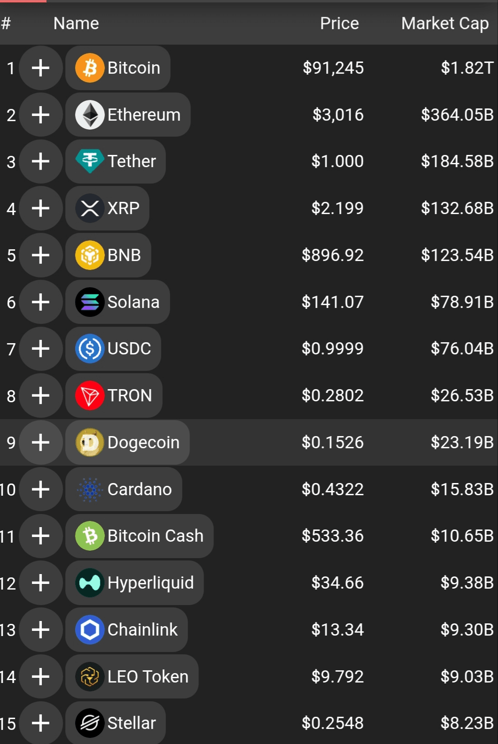Click the Tether logo icon
This screenshot has height=744, width=498.
(90, 161)
